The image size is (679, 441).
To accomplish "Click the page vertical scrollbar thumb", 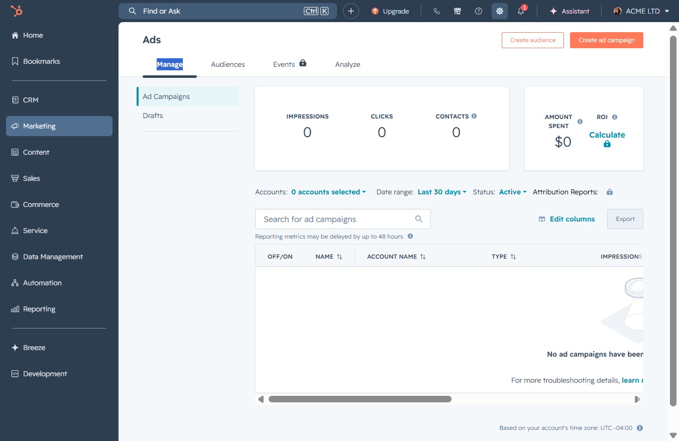I will tap(673, 220).
